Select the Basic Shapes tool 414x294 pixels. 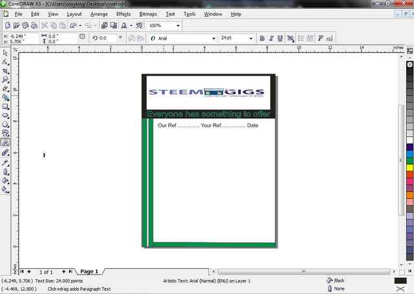tap(5, 133)
